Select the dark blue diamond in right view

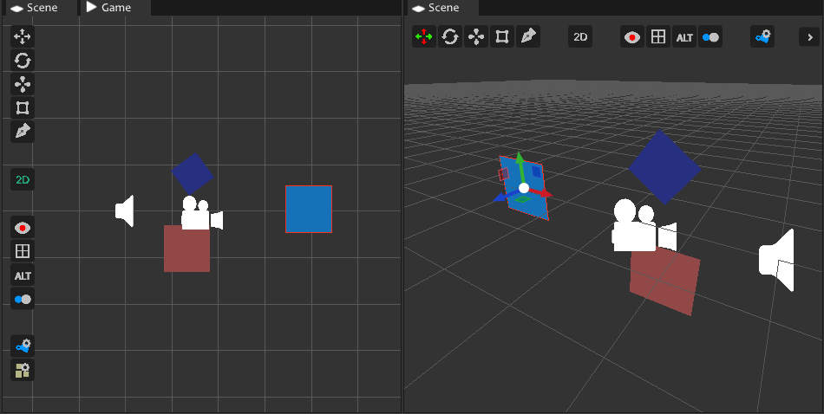(x=664, y=167)
